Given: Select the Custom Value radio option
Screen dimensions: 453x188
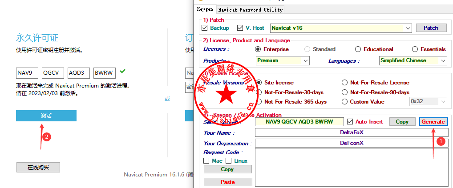Looking at the screenshot, I should pos(344,102).
